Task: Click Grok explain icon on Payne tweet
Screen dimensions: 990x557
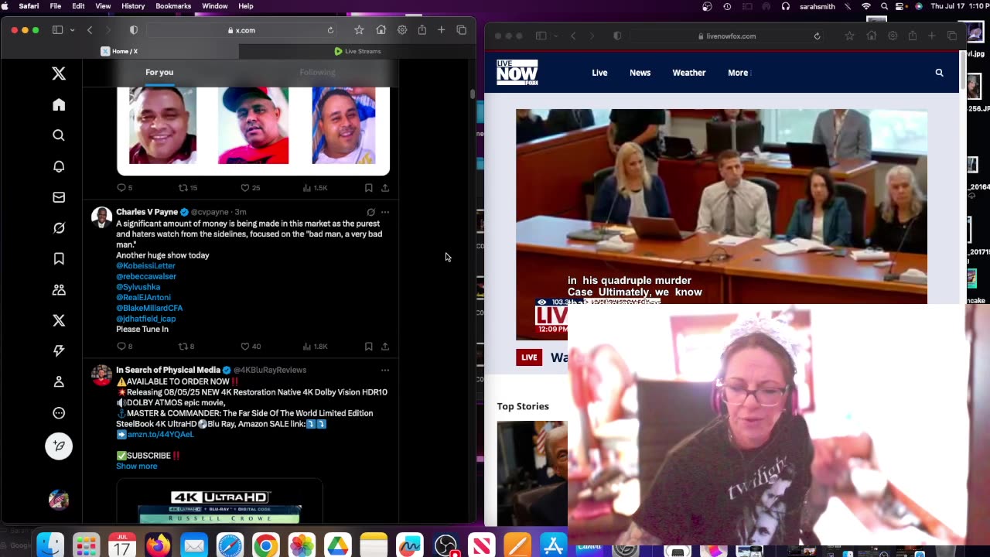Action: [x=371, y=212]
